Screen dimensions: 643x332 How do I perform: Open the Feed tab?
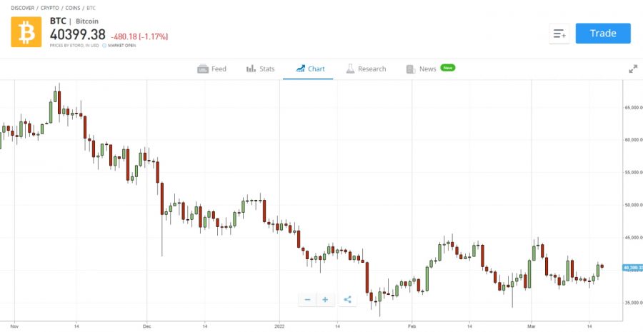(x=212, y=69)
